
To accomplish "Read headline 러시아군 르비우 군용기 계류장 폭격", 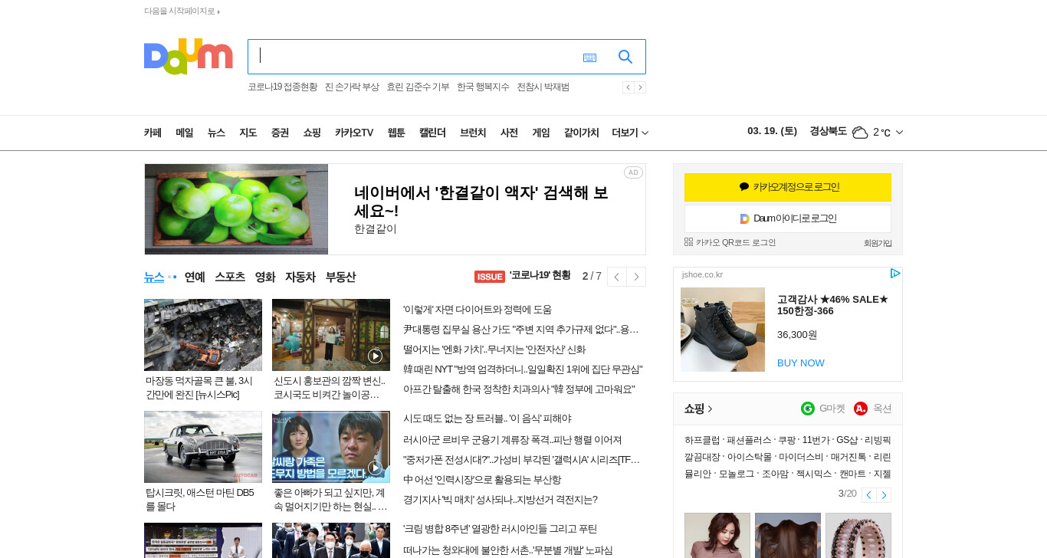I will tap(512, 440).
